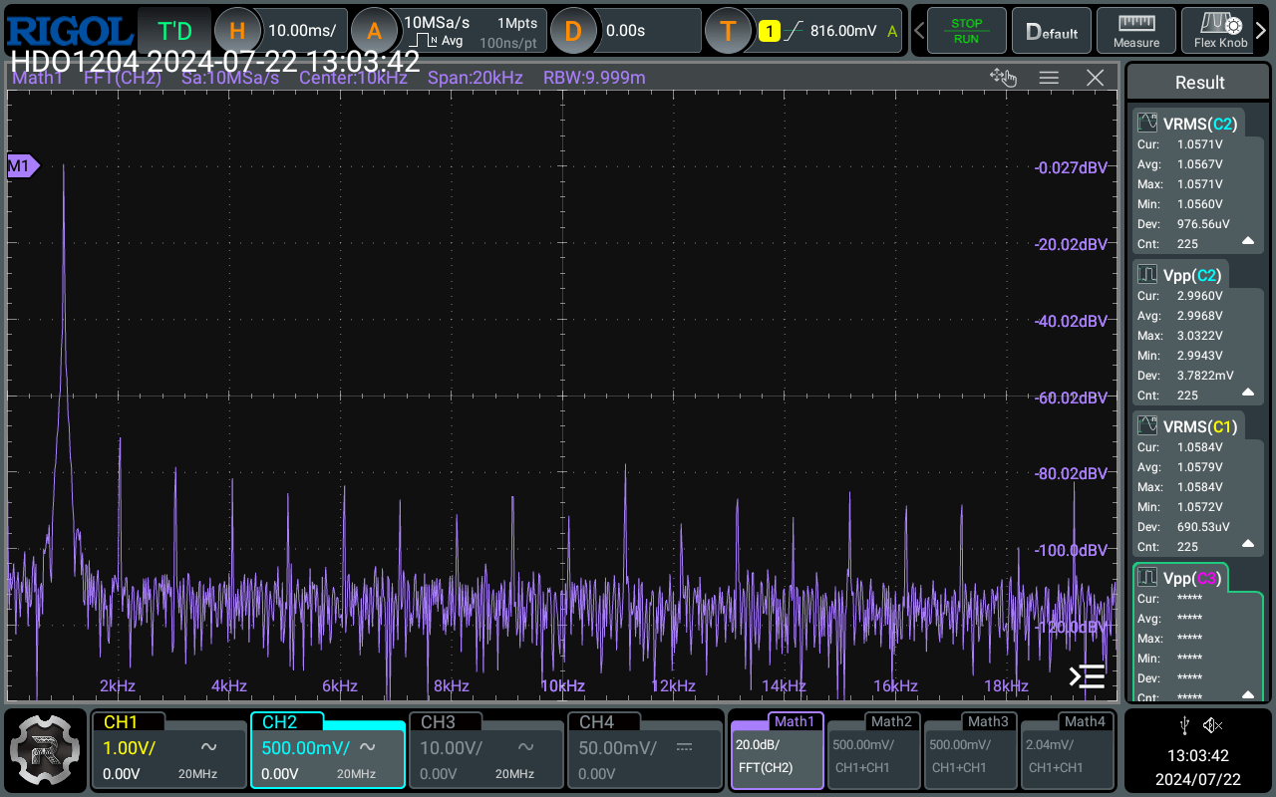Click the trigger source channel 1 badge
The image size is (1276, 797).
coord(769,31)
